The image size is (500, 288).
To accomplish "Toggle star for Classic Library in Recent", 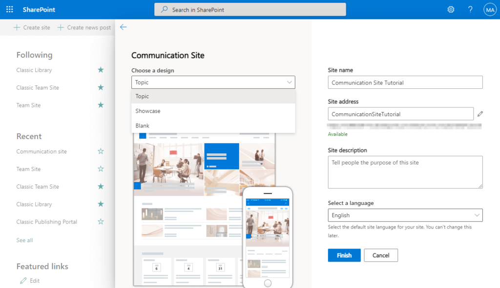I will 101,204.
